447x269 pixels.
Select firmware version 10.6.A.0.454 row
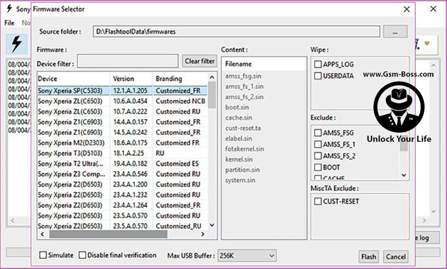tap(122, 101)
